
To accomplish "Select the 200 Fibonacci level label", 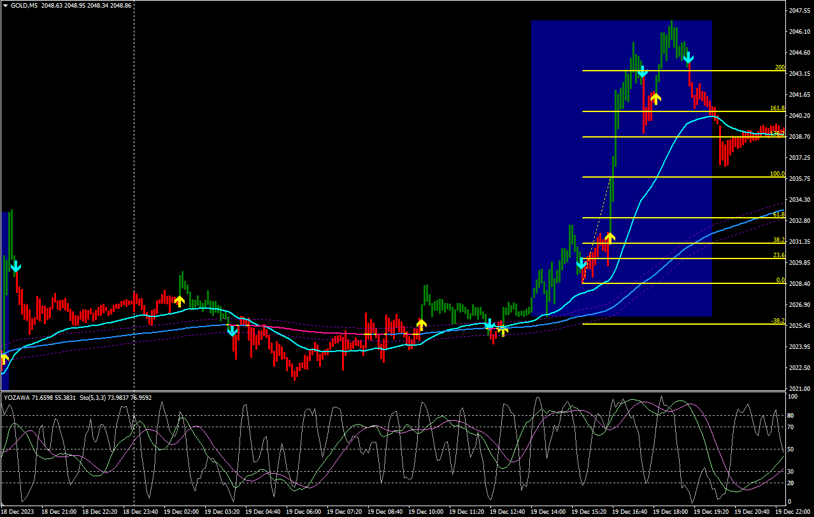I will [780, 67].
